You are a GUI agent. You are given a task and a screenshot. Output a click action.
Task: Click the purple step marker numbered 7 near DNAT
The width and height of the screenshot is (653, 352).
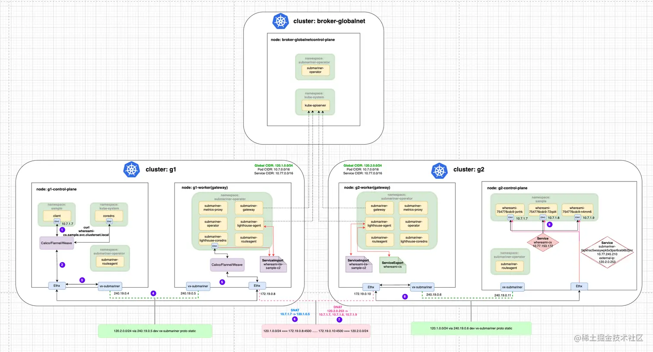(339, 319)
